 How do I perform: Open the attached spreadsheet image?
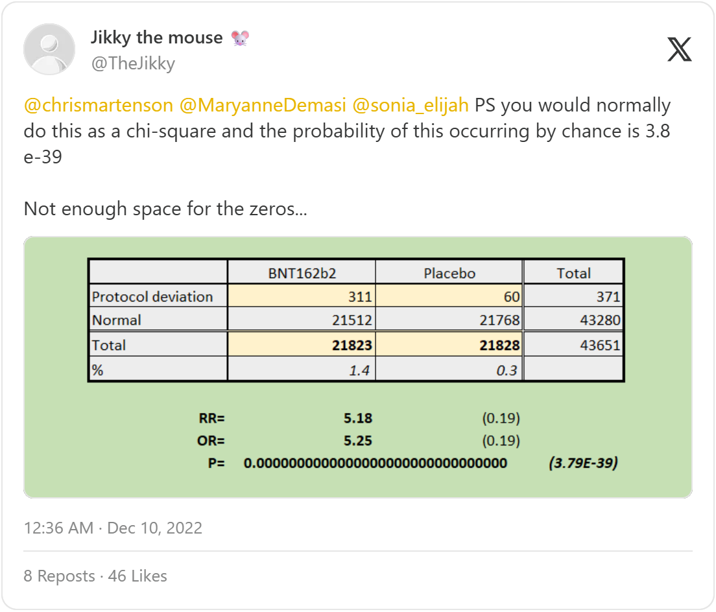358,367
